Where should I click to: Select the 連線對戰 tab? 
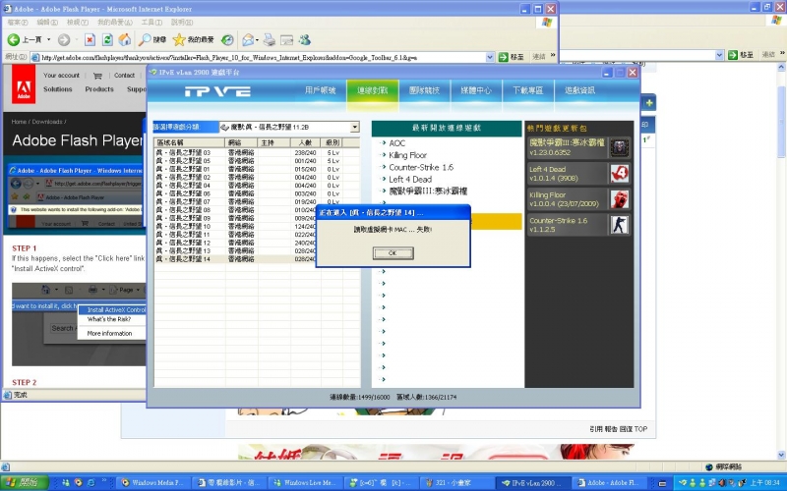373,90
